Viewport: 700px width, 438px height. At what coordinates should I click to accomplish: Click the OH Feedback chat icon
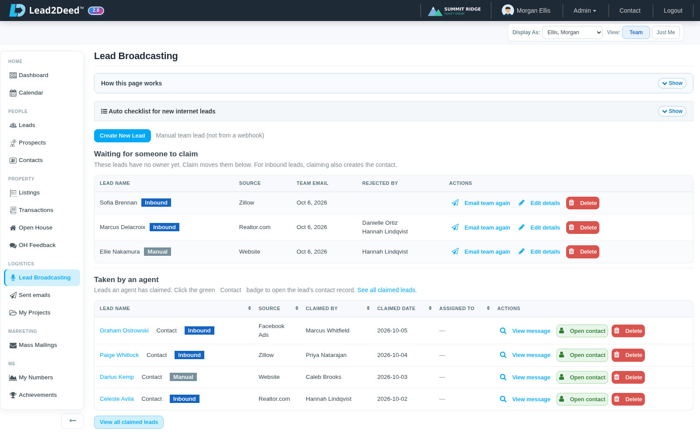pyautogui.click(x=13, y=245)
